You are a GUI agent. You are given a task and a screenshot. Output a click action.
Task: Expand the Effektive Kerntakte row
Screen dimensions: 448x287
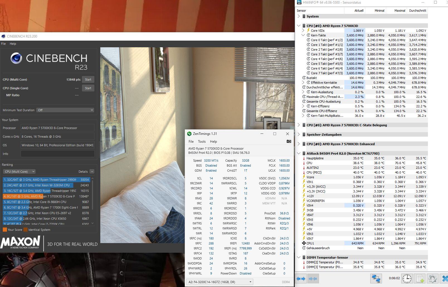click(303, 83)
